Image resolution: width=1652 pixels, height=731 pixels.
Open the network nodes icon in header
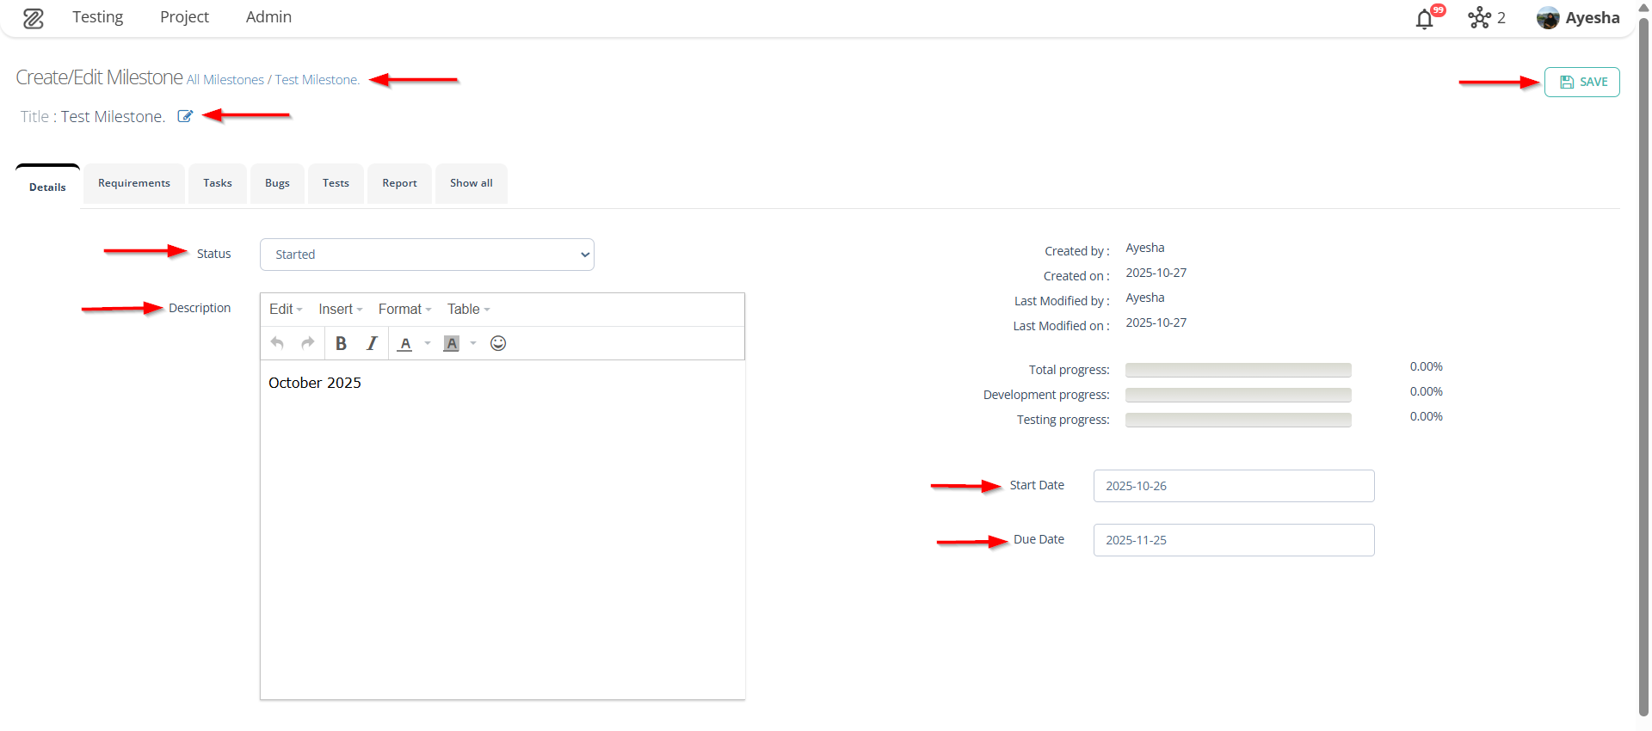[1479, 18]
